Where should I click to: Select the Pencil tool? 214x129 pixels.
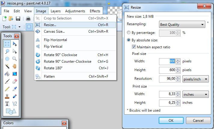pyautogui.click(x=7, y=89)
